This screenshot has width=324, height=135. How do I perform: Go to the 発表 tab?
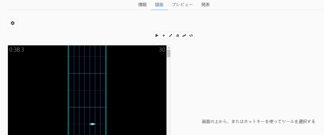pos(205,5)
